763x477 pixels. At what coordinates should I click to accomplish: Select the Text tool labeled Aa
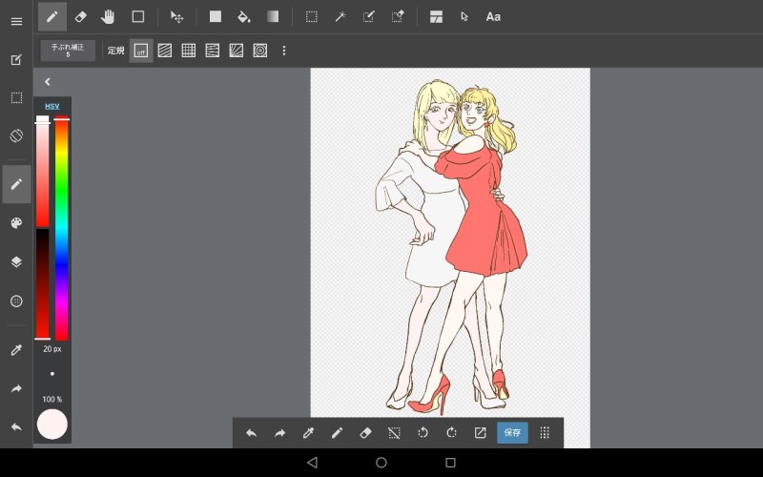(x=493, y=16)
